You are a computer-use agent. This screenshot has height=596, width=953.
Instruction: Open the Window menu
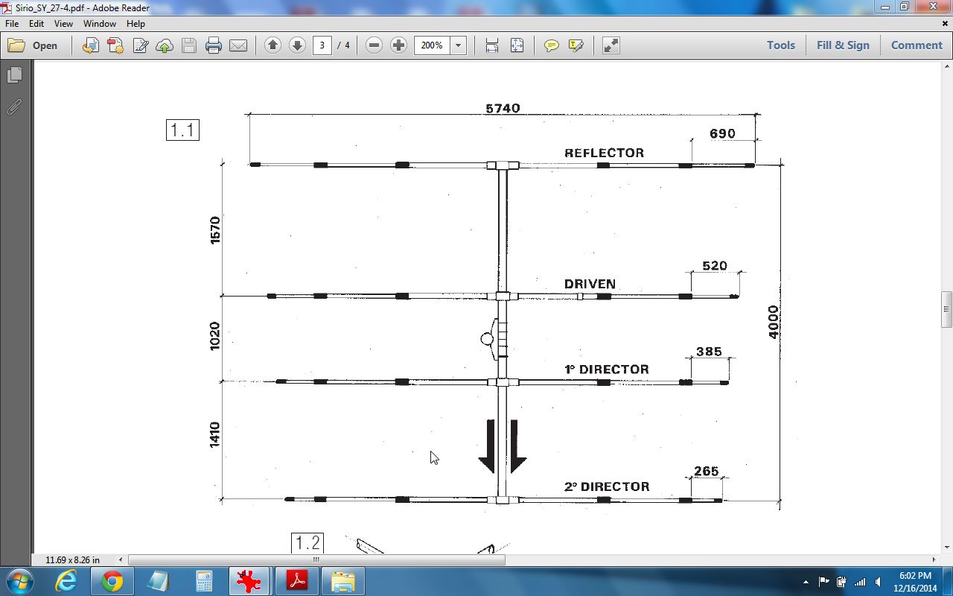(99, 24)
